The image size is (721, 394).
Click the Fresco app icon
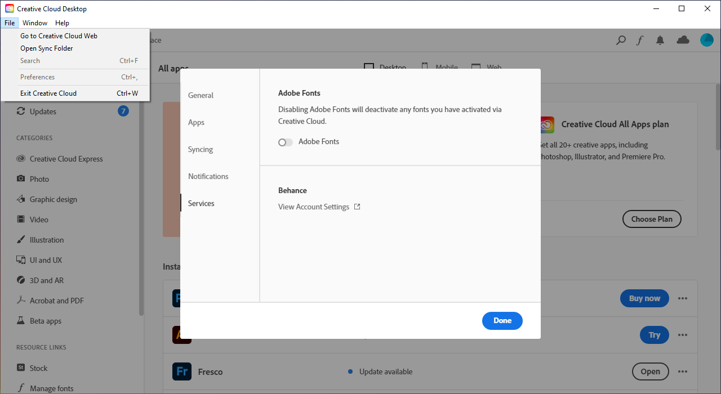tap(182, 371)
